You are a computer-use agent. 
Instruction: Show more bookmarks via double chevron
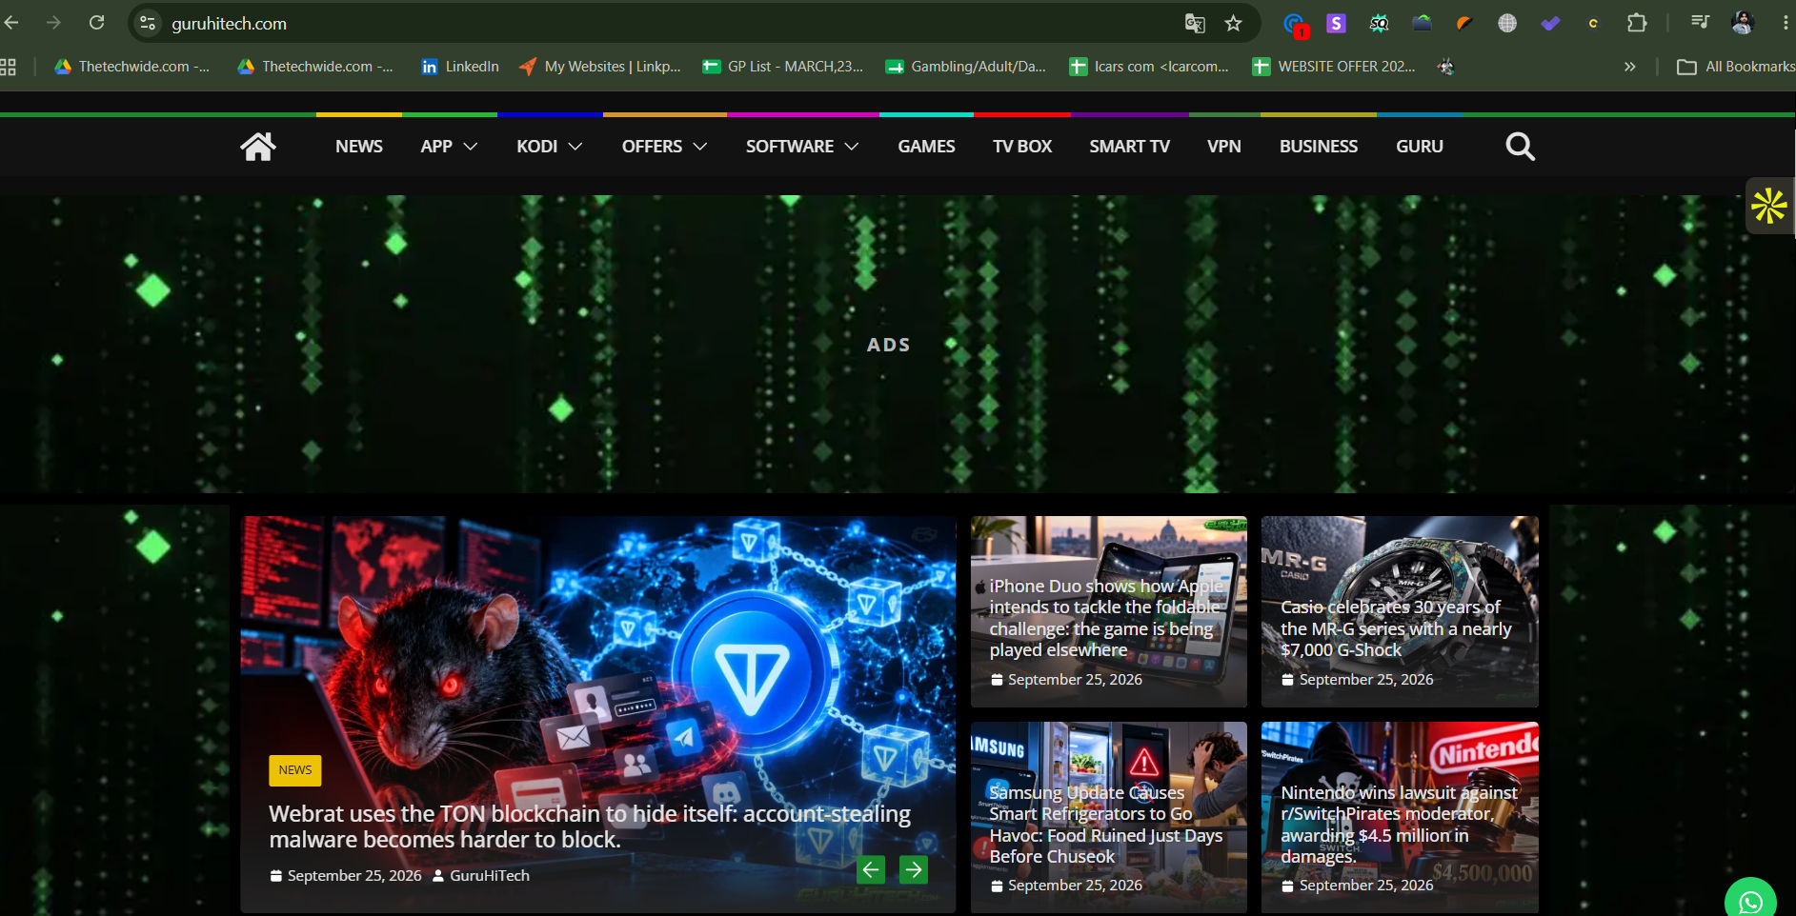click(1629, 67)
